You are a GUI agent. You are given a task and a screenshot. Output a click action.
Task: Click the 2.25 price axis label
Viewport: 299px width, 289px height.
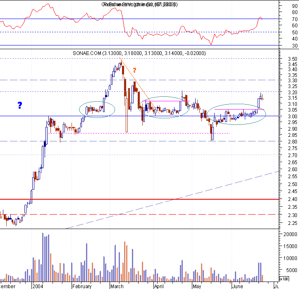[x=292, y=223]
